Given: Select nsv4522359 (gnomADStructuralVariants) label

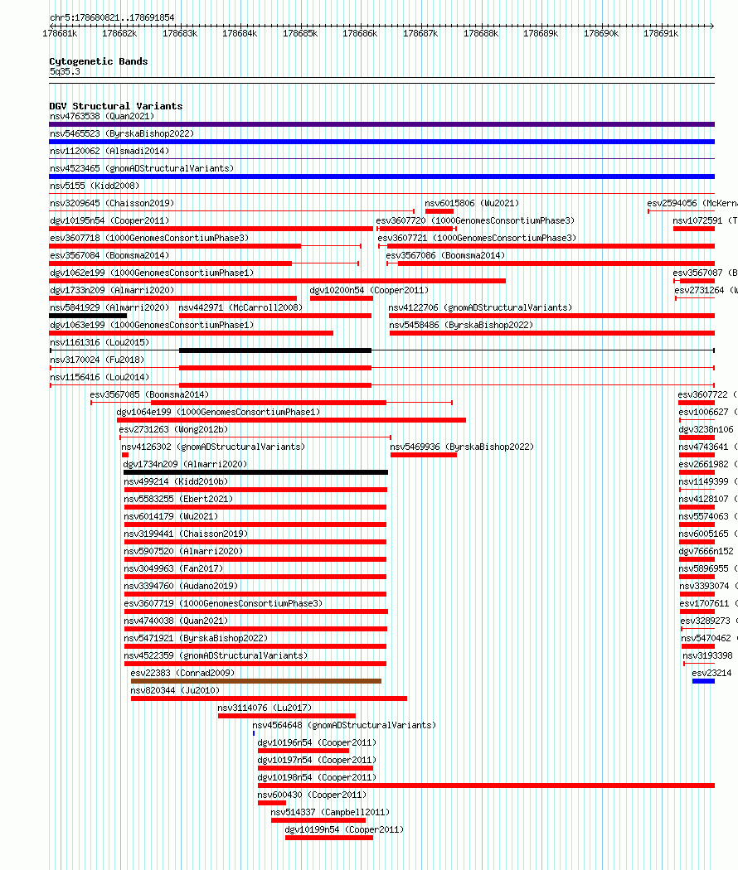Looking at the screenshot, I should pos(216,655).
